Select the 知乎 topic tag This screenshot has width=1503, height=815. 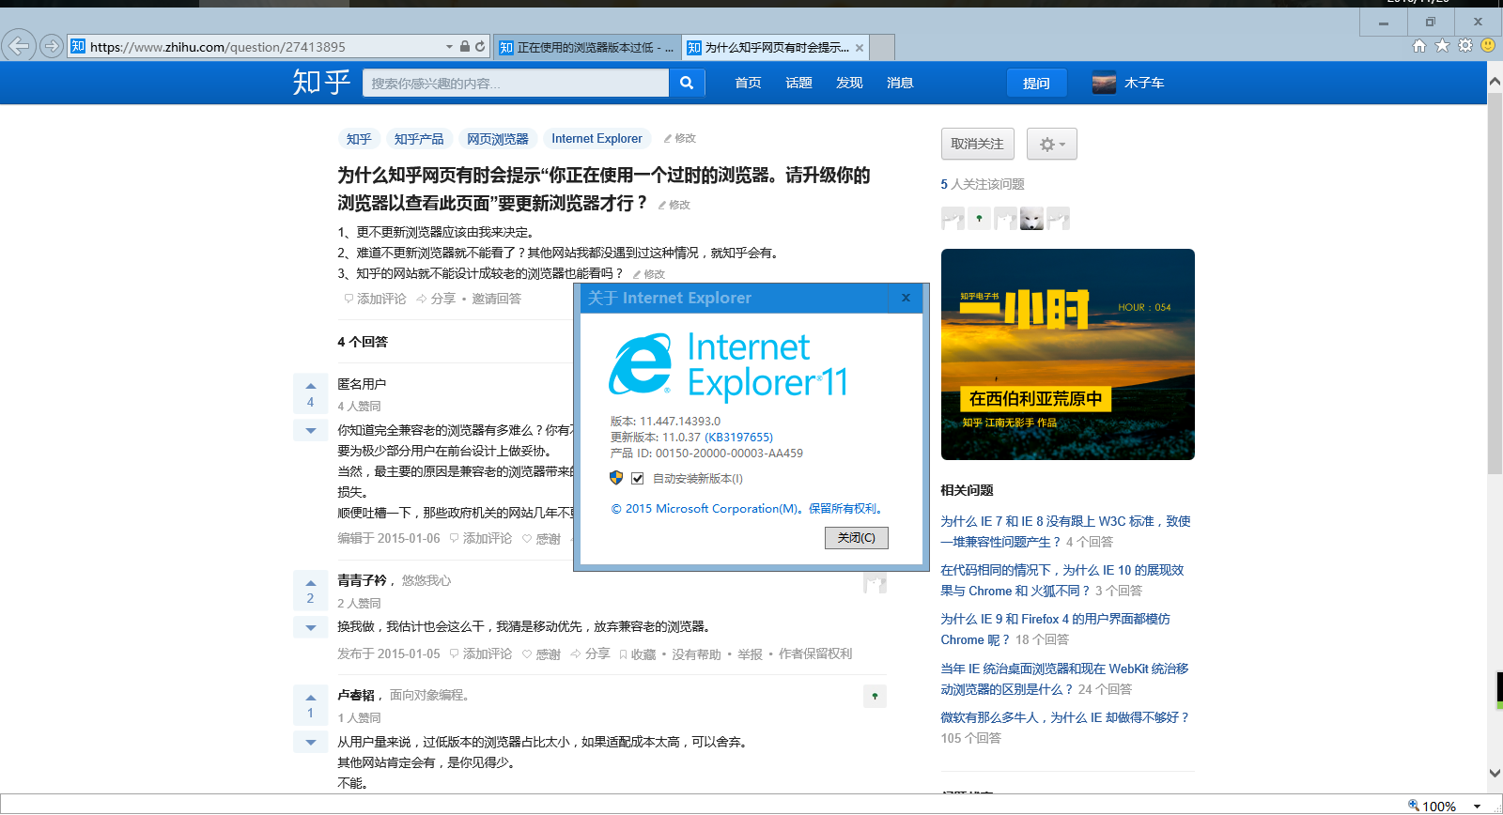359,139
